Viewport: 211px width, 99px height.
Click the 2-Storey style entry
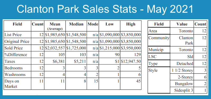click(185, 77)
